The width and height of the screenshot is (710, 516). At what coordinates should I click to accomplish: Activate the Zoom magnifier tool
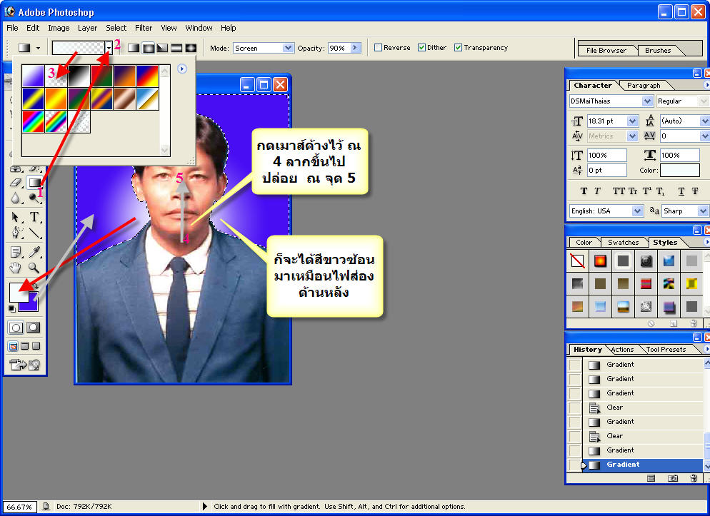[x=34, y=267]
